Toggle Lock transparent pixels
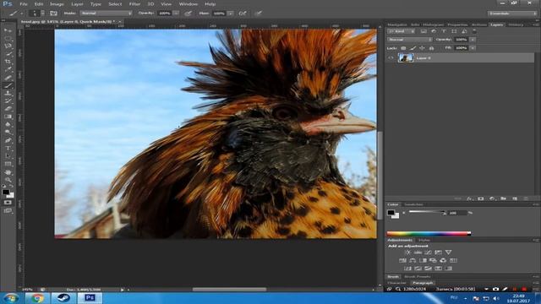This screenshot has height=304, width=541. click(403, 48)
